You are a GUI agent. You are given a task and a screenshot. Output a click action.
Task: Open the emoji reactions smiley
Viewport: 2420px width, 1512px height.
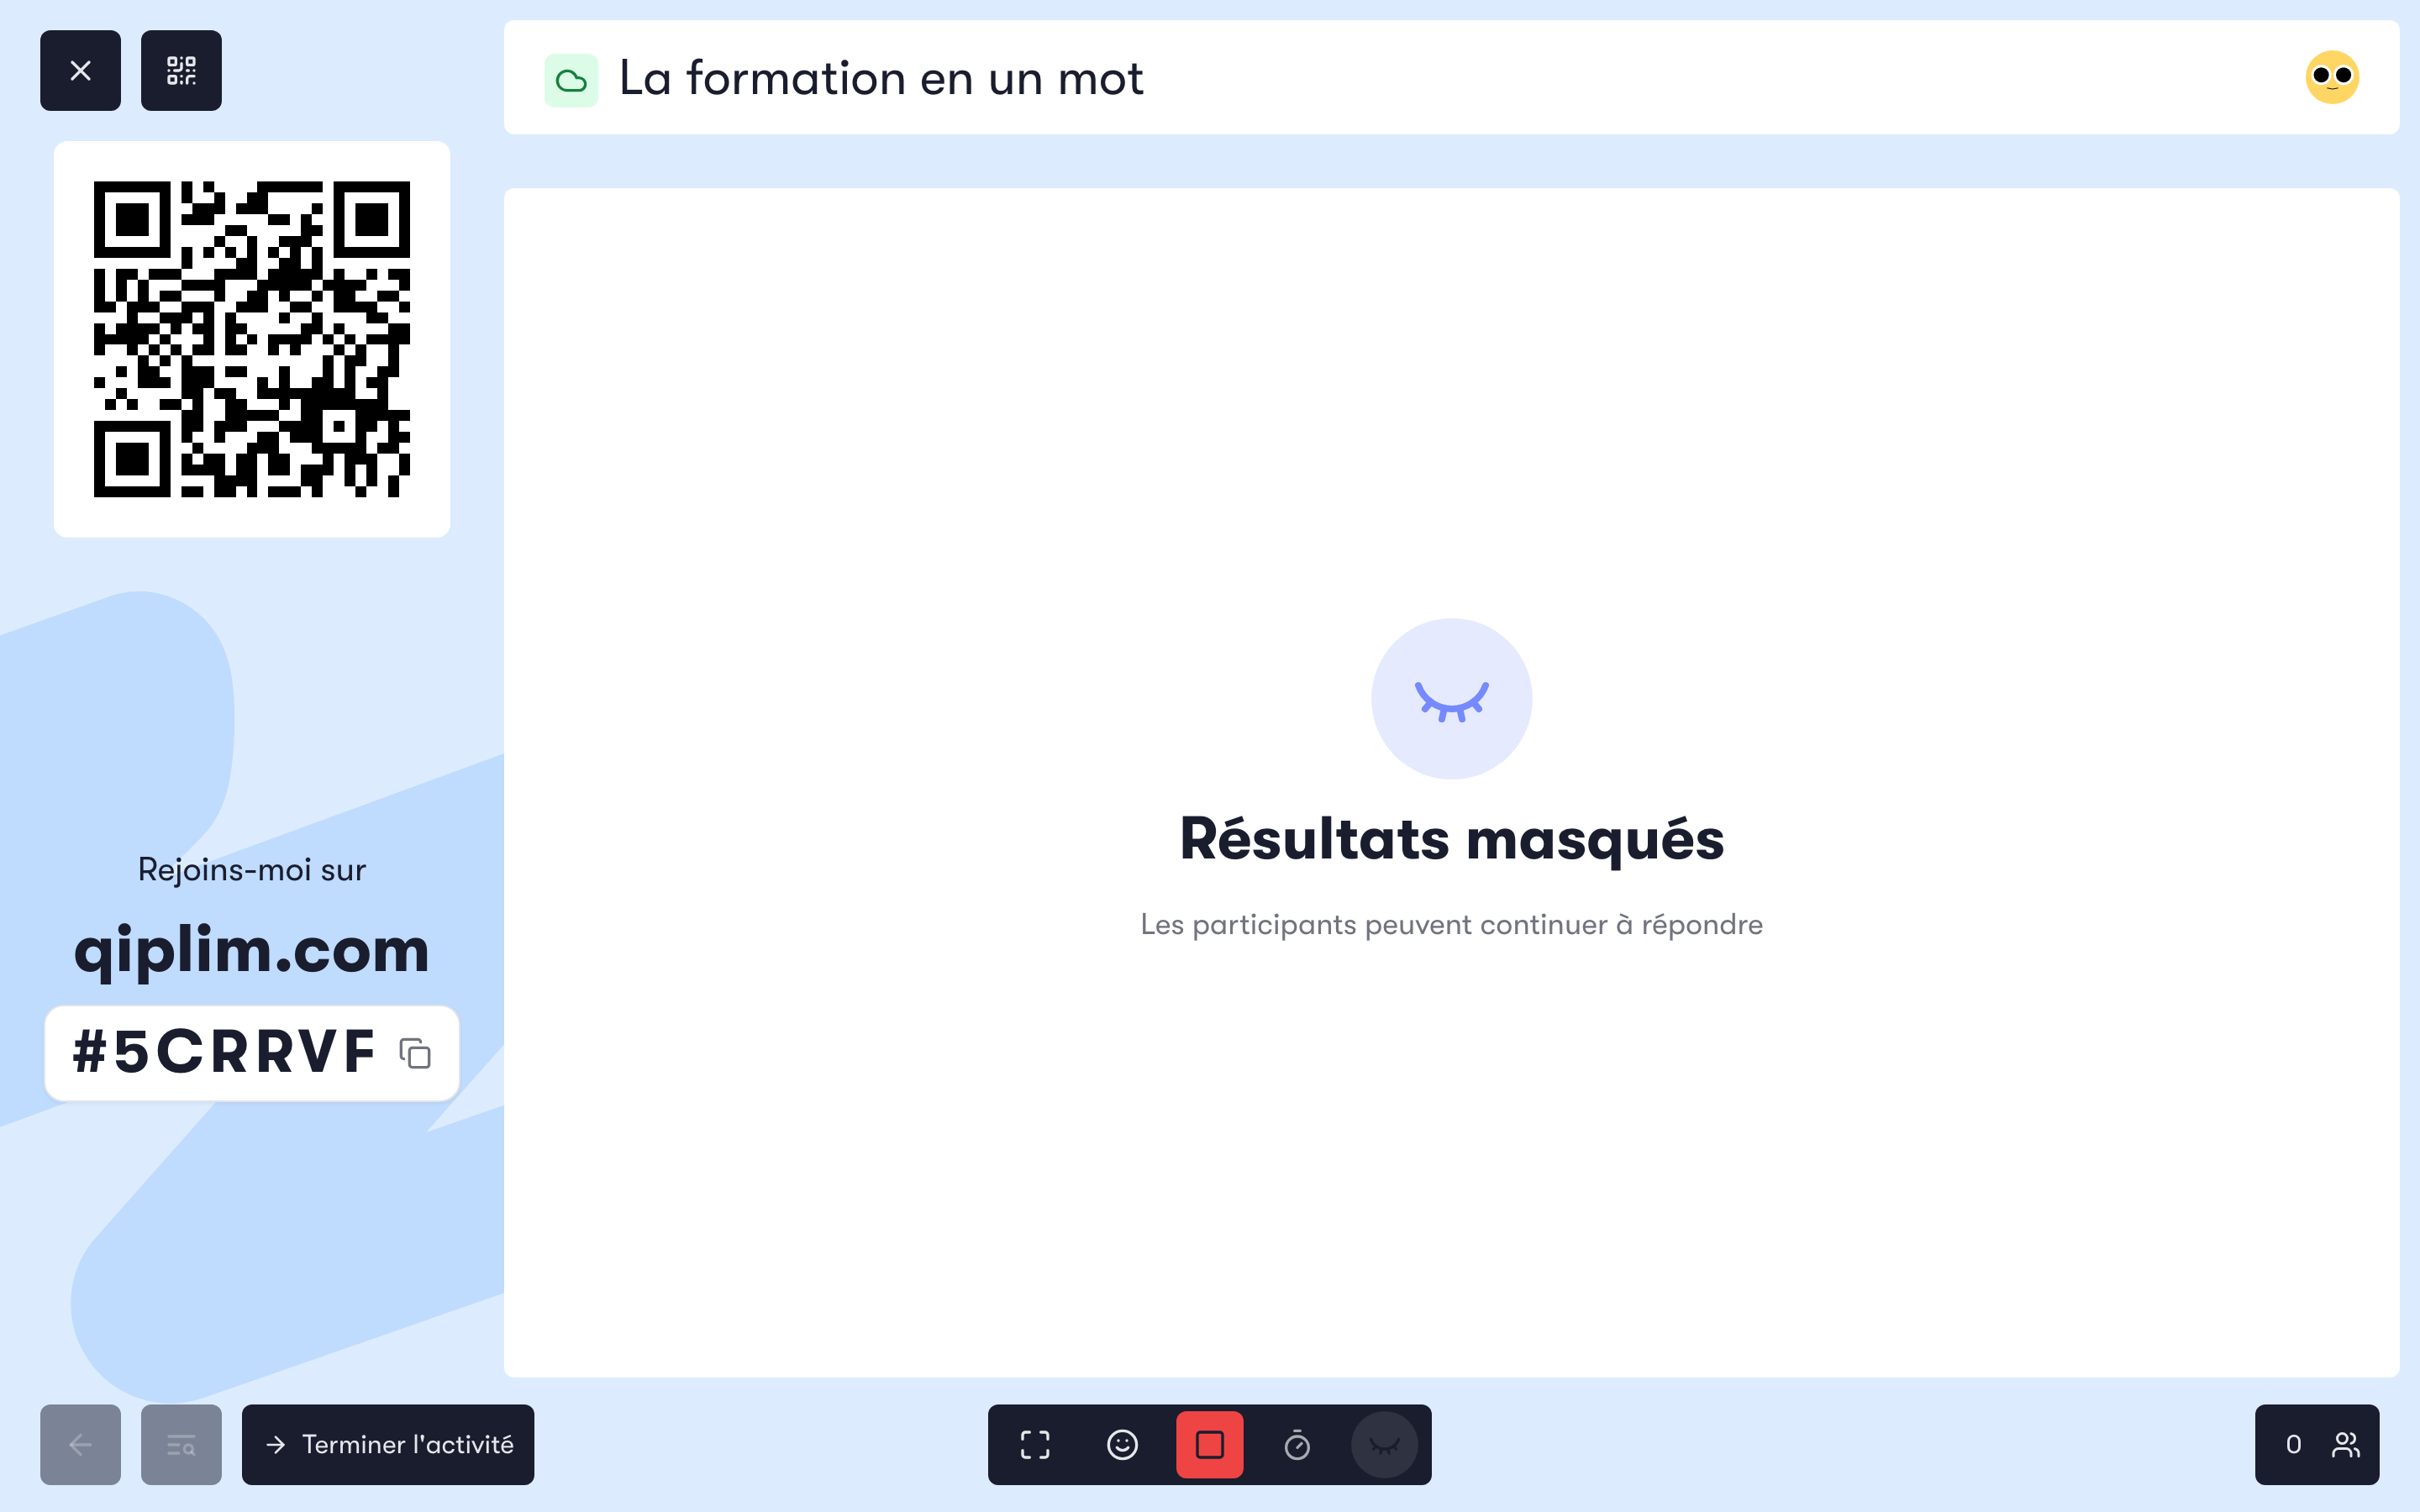1122,1444
